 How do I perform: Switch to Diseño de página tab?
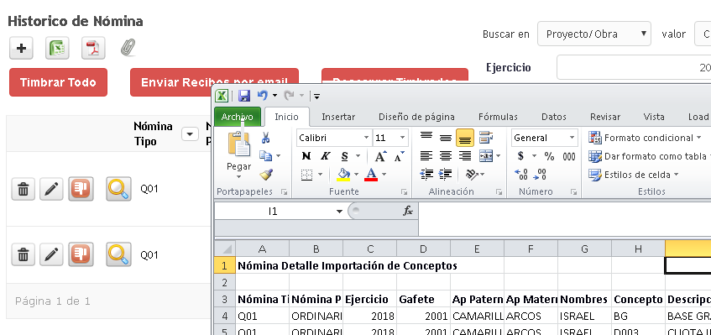click(416, 117)
